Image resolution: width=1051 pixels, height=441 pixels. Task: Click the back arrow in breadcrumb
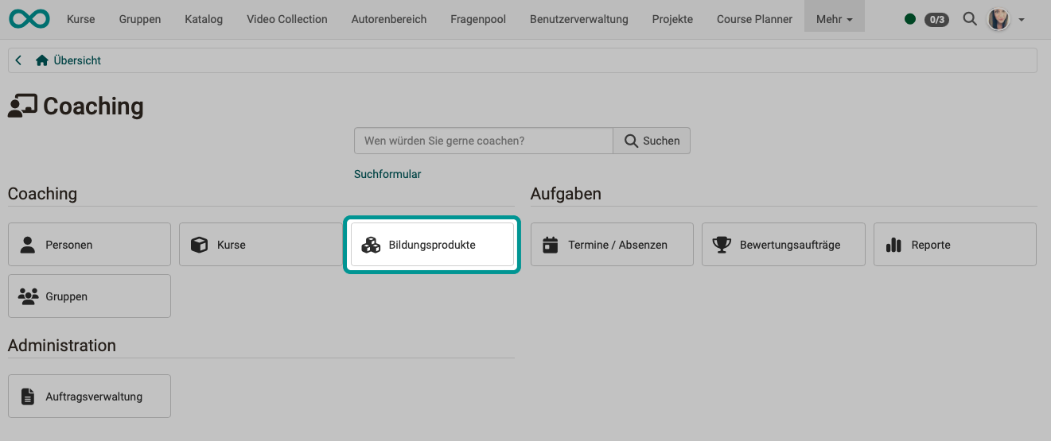point(18,60)
